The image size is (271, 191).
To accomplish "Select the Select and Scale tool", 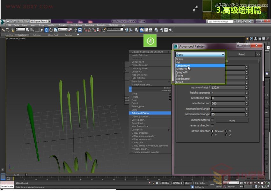I will pos(55,29).
